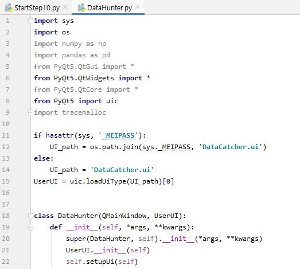Collapse the imports block at line 1

[x=30, y=21]
